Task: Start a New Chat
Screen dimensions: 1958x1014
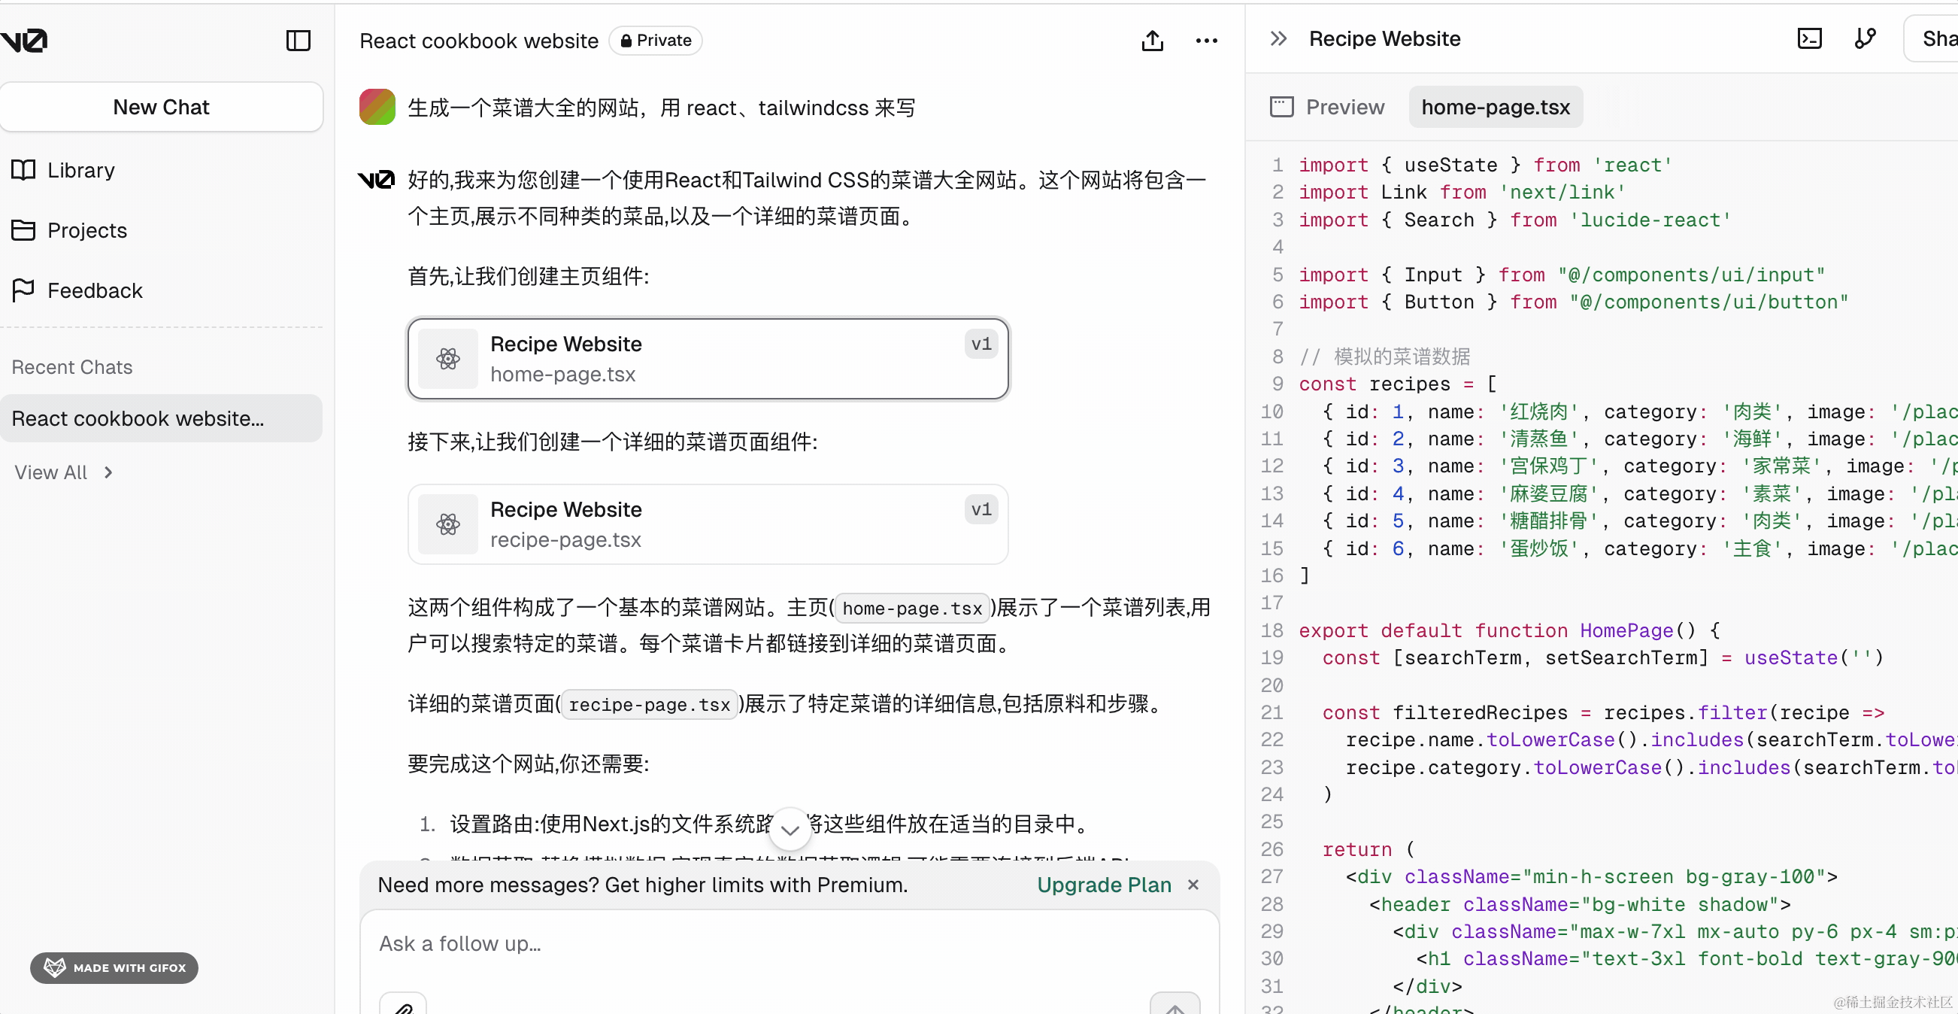Action: click(161, 107)
